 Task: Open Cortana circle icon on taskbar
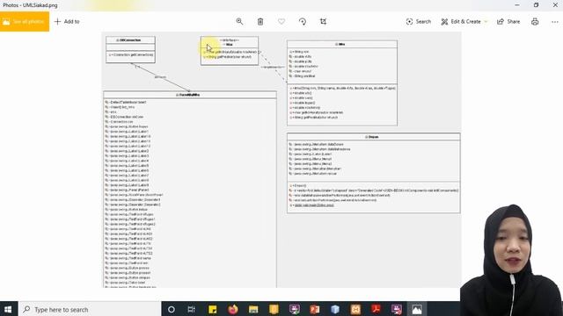pos(172,309)
